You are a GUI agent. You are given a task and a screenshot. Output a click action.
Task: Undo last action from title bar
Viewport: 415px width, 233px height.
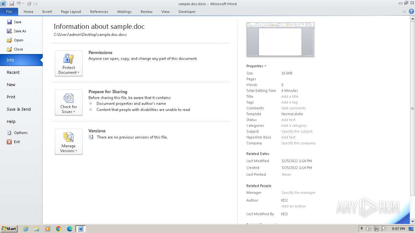click(x=18, y=4)
